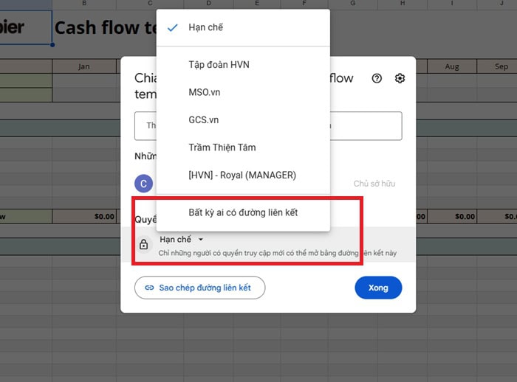Choose "Tập đoàn HVN" from access list

coord(219,65)
